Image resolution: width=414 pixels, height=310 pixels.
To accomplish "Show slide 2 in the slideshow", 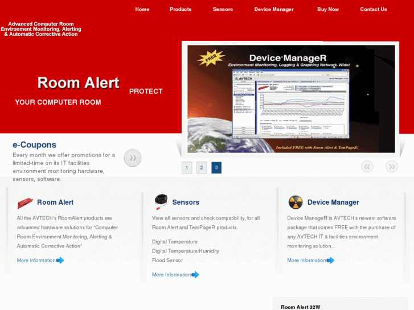I will 202,168.
